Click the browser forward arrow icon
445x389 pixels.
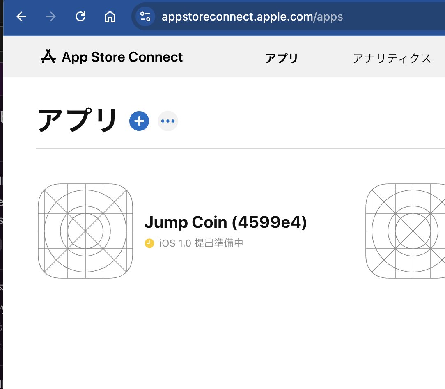coord(50,17)
